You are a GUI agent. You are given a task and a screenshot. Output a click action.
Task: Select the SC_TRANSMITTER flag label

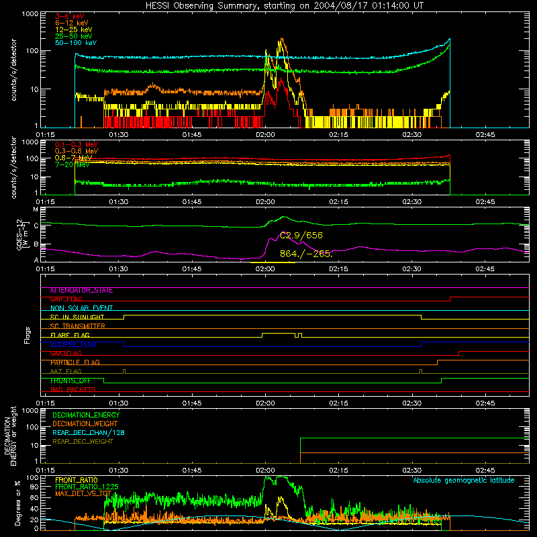pos(78,326)
